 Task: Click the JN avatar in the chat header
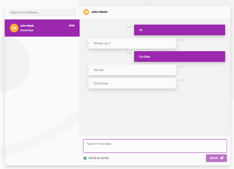86,12
